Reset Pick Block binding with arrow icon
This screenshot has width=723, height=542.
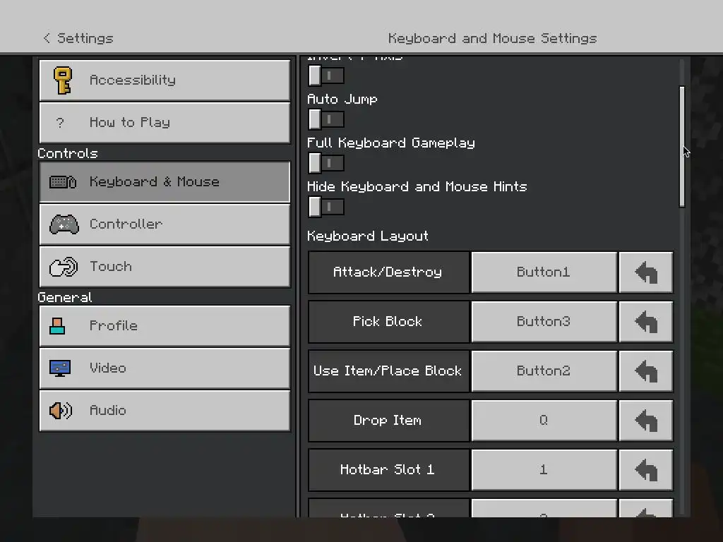646,322
